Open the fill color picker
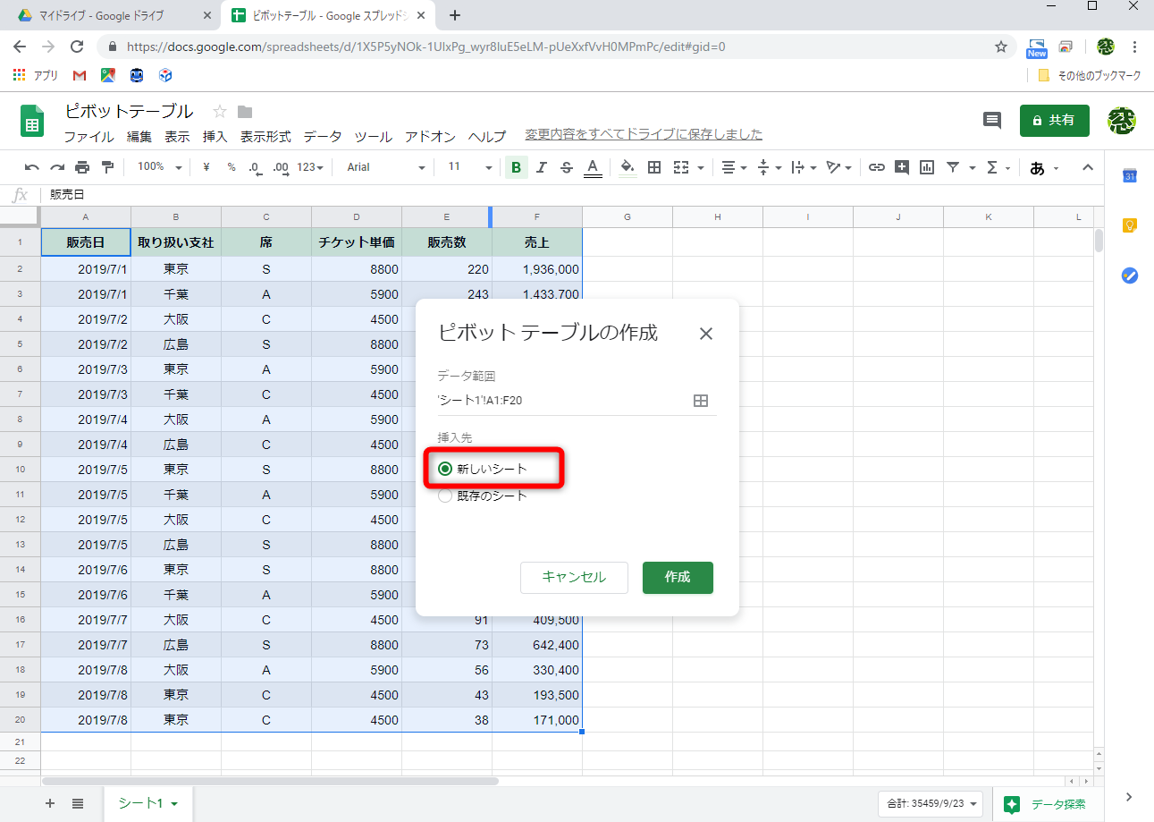The image size is (1154, 822). 628,167
